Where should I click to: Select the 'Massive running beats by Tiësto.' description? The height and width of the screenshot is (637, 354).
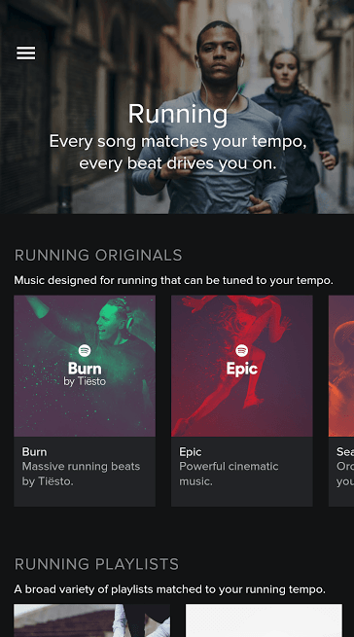81,474
